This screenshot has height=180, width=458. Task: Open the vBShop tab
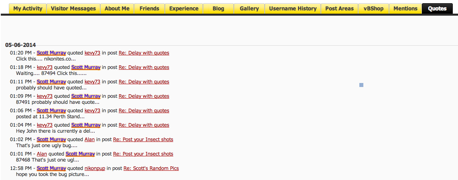pos(373,8)
